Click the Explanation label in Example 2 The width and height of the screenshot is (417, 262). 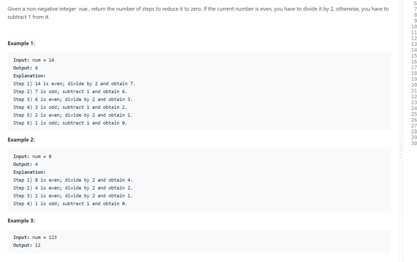(30, 172)
